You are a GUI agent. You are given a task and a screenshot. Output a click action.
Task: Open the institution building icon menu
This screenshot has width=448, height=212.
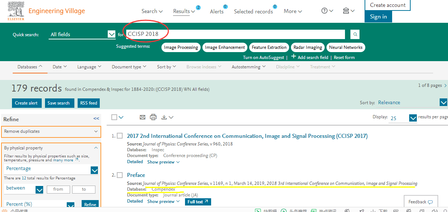pyautogui.click(x=348, y=11)
